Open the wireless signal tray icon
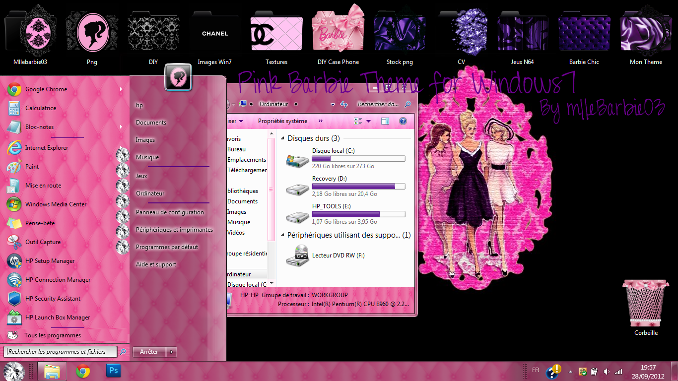 618,371
